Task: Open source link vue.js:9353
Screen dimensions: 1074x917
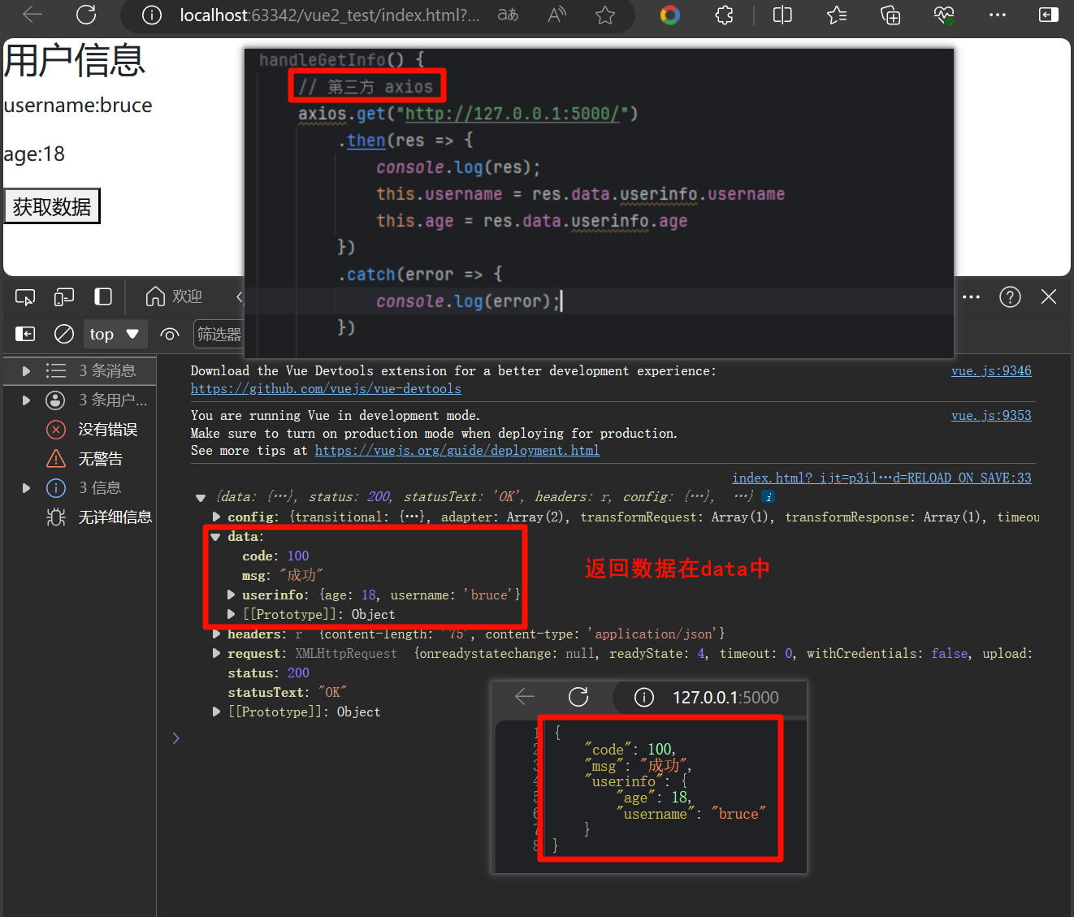Action: 991,415
